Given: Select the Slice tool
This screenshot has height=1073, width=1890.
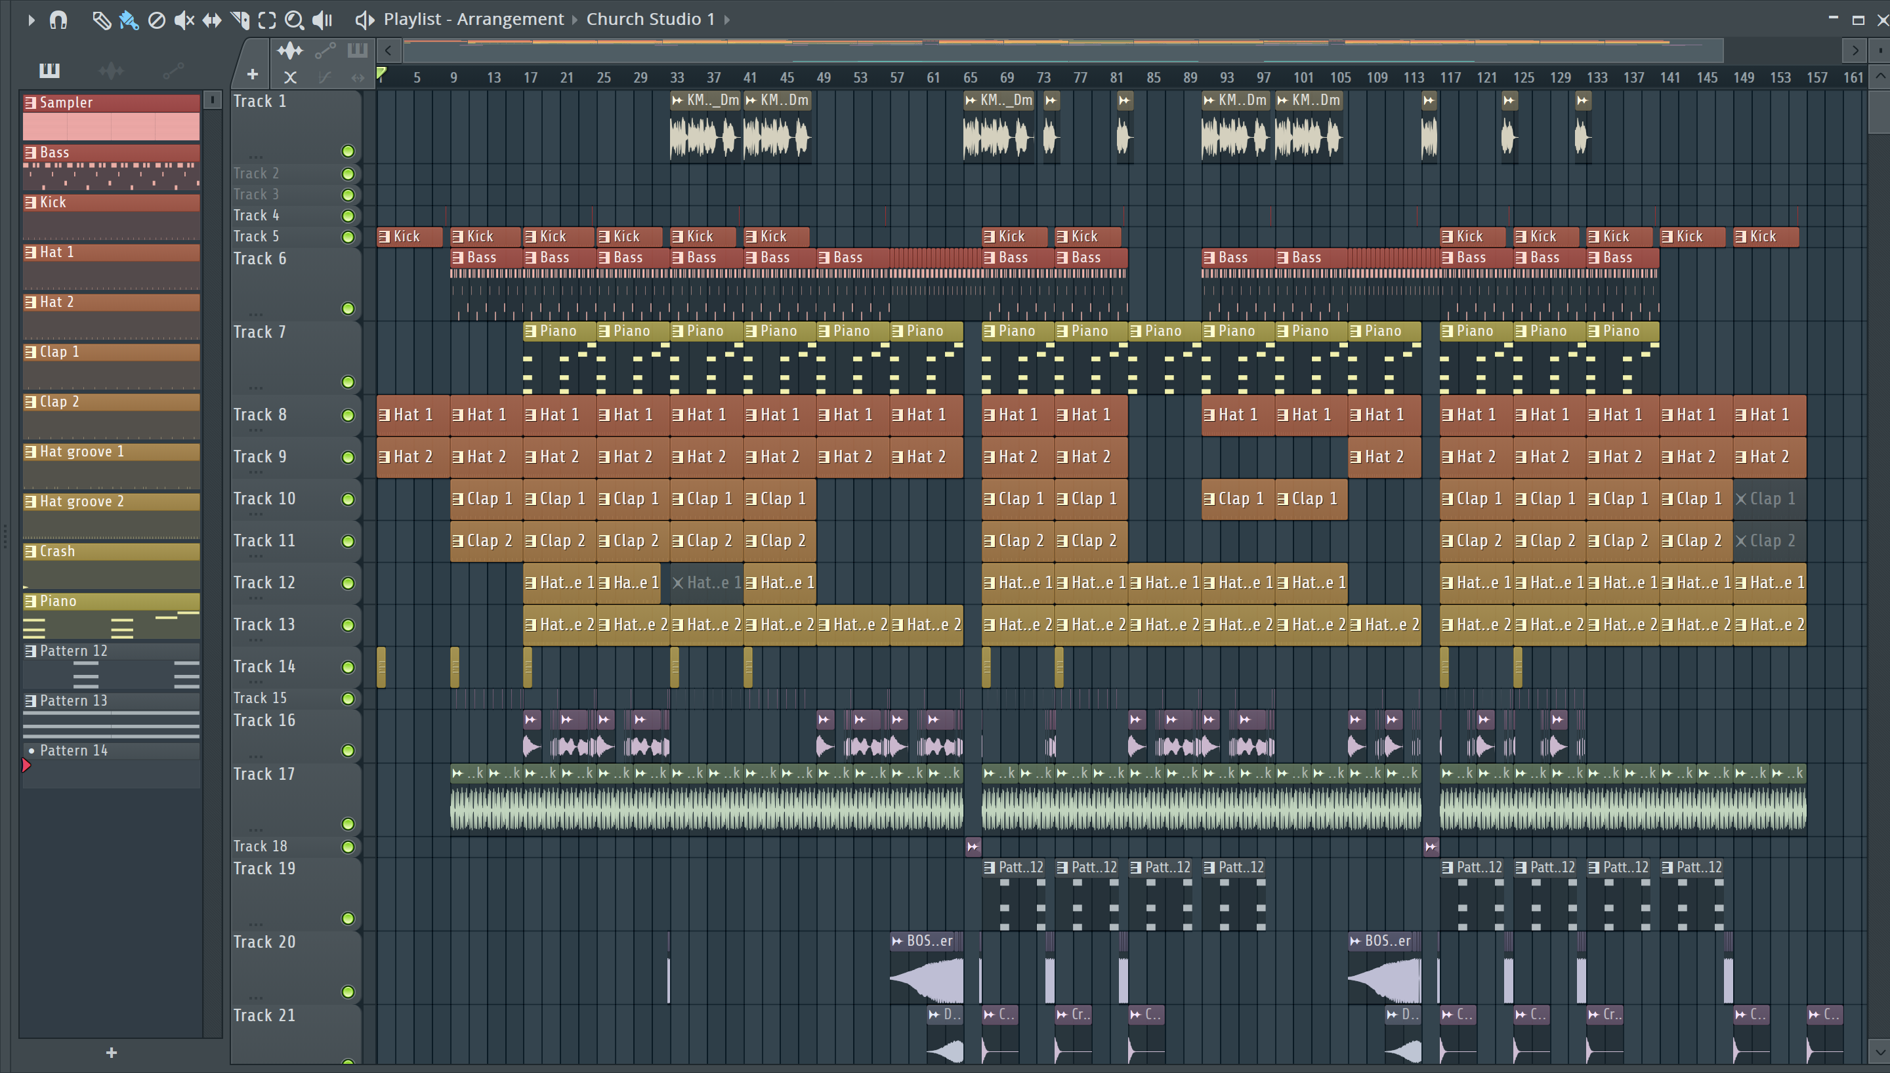Looking at the screenshot, I should click(x=240, y=20).
